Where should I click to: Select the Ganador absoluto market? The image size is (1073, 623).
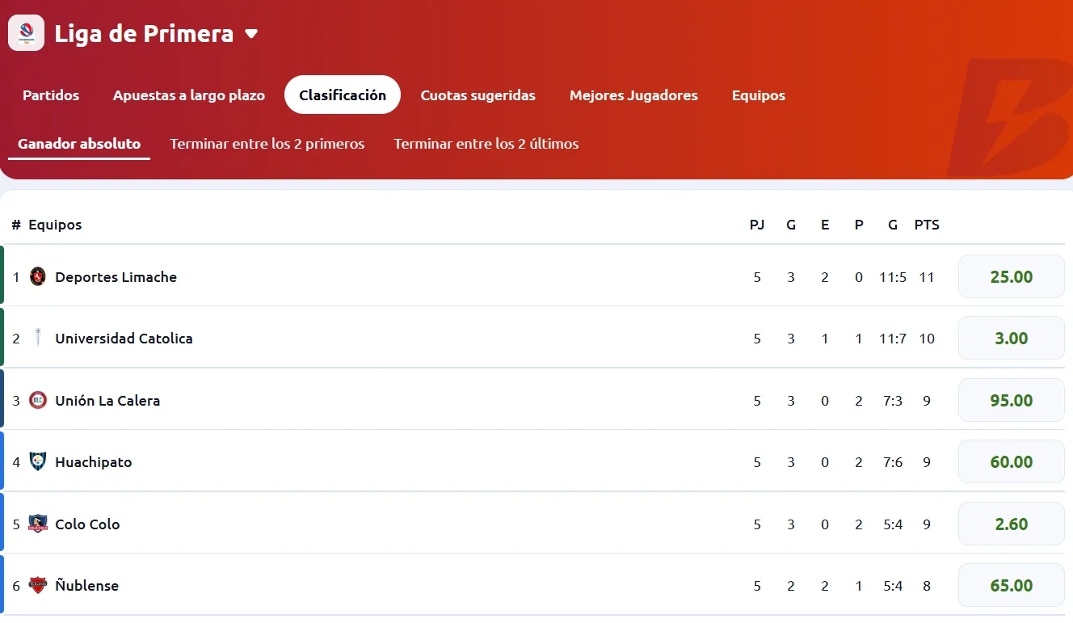click(x=79, y=144)
